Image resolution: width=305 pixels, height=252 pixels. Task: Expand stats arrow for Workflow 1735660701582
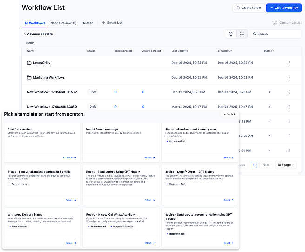[x=269, y=92]
